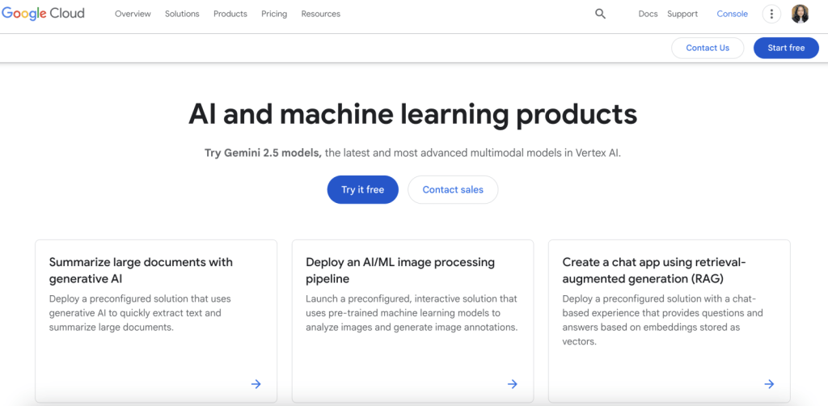Click arrow on image processing pipeline card
The width and height of the screenshot is (828, 406).
[x=512, y=384]
